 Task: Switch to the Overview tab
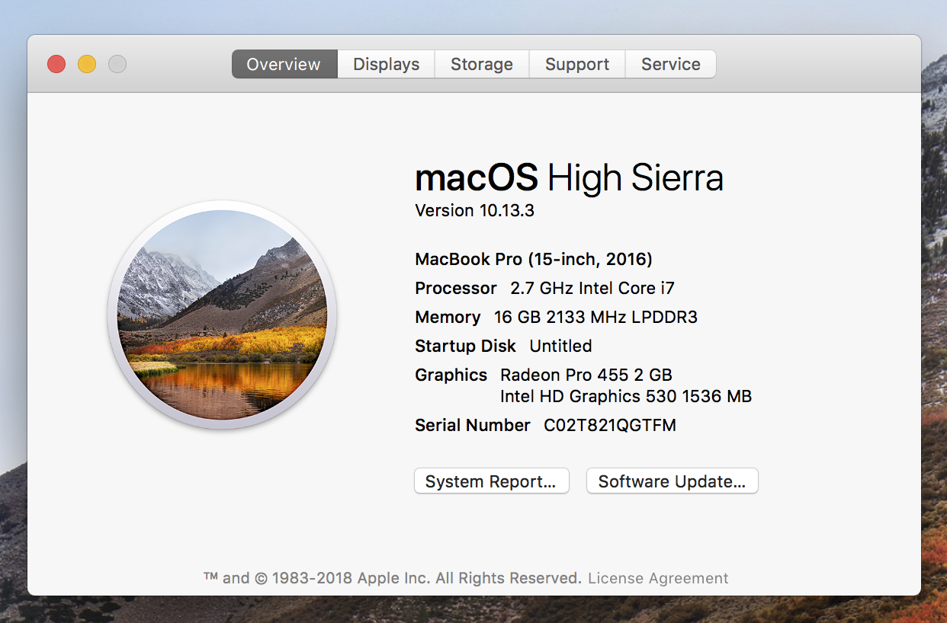(284, 65)
